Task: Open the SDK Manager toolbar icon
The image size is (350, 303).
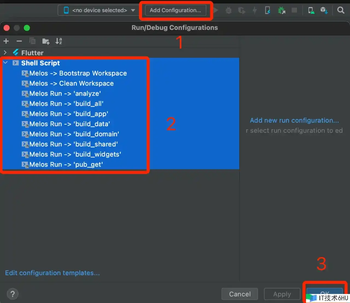Action: 324,10
